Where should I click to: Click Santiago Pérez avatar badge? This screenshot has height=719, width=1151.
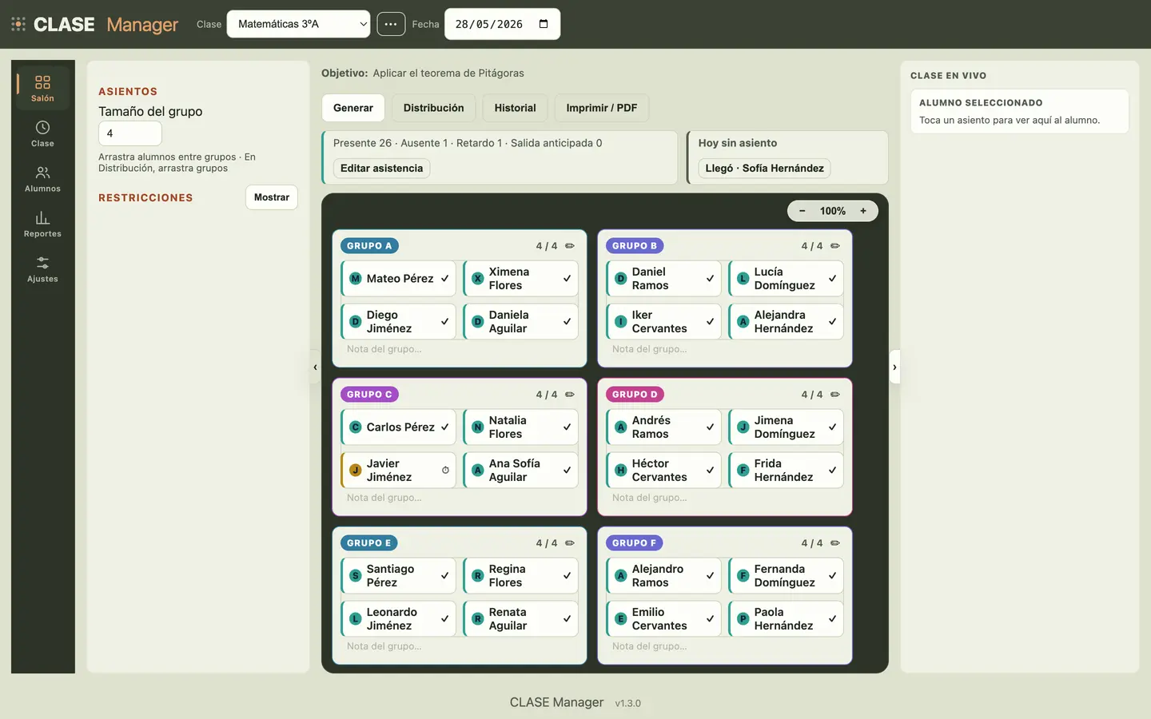tap(356, 576)
